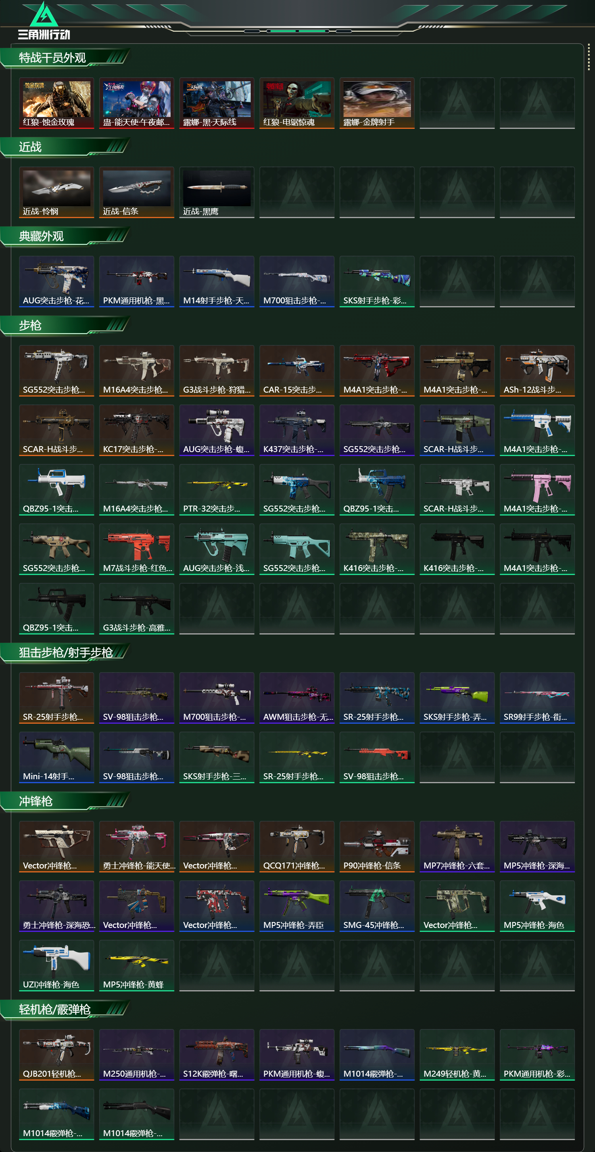Select the 露娜-金牌射手 operator skin

[x=377, y=103]
